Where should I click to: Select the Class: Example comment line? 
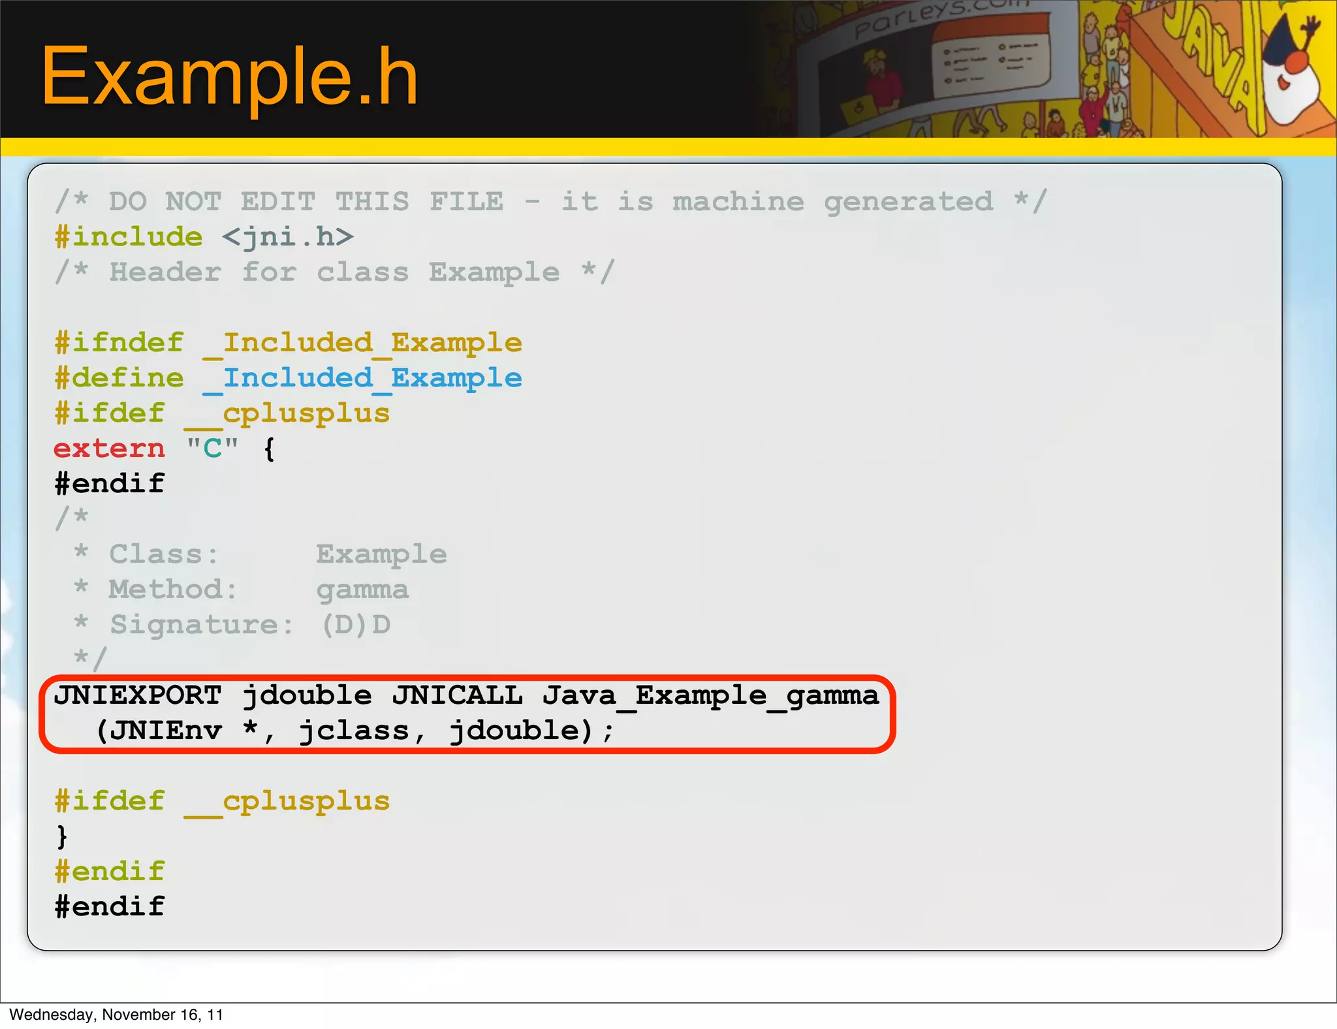pyautogui.click(x=260, y=554)
